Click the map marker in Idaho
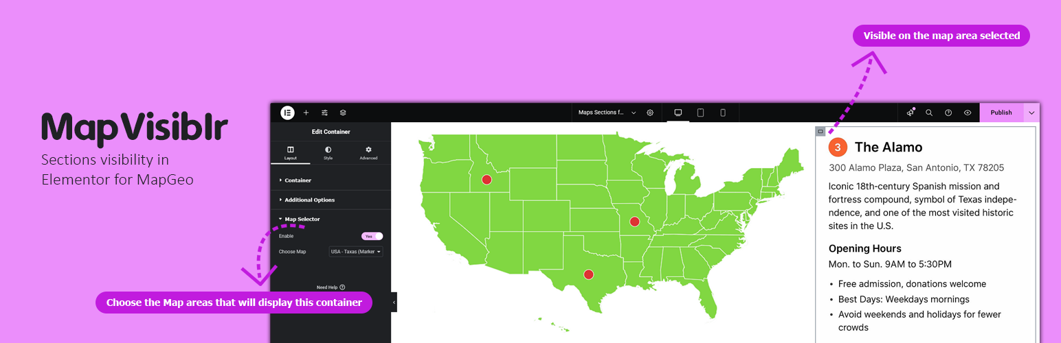Image resolution: width=1061 pixels, height=343 pixels. pos(487,180)
